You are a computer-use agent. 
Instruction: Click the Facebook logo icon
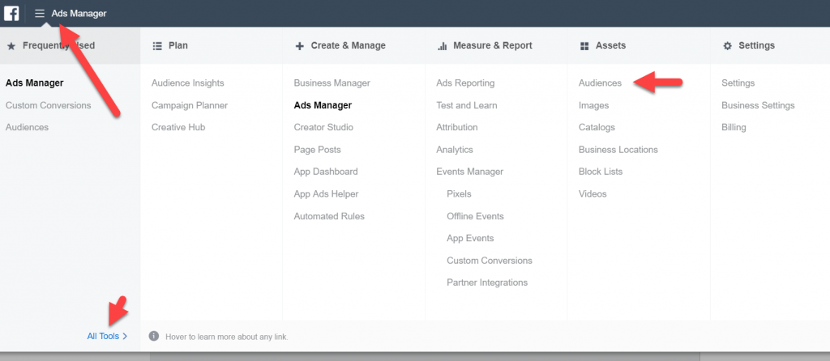click(x=11, y=13)
